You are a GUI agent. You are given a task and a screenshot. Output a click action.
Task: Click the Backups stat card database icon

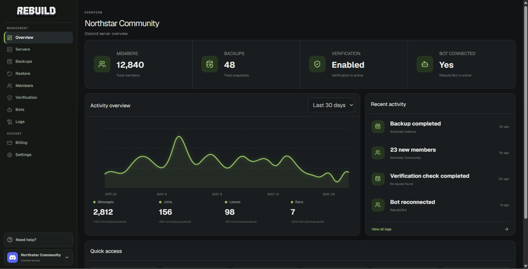coord(210,64)
